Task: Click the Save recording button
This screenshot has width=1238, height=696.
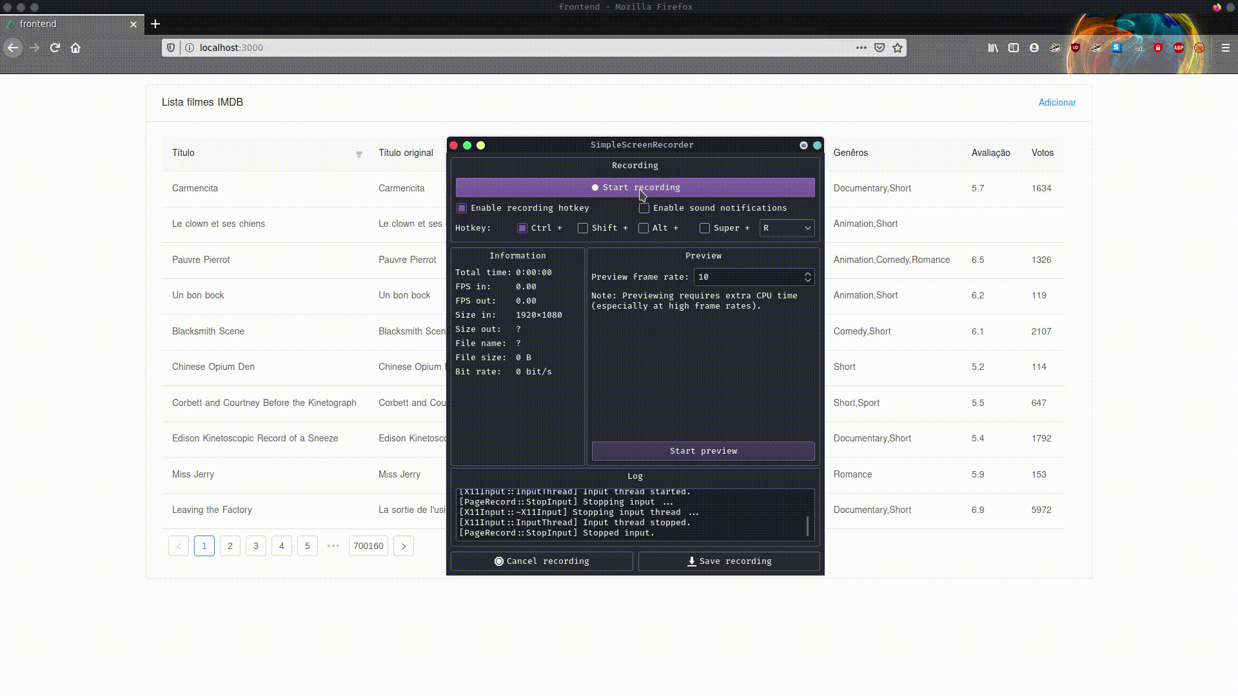Action: [x=729, y=561]
